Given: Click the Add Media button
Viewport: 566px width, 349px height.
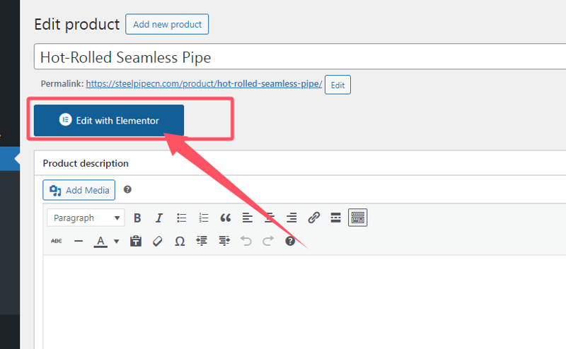Looking at the screenshot, I should click(x=79, y=190).
